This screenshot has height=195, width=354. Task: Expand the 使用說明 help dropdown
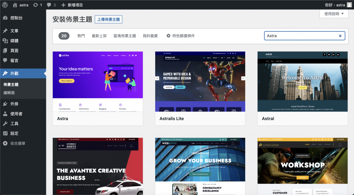[334, 14]
